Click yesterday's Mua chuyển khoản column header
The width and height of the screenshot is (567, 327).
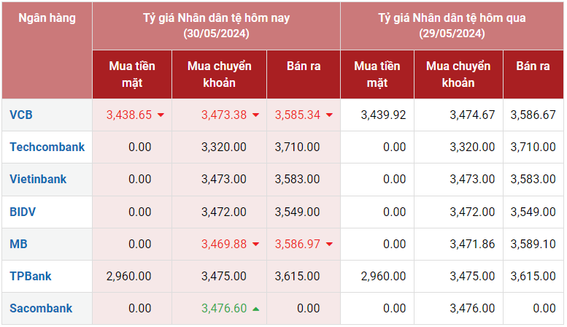click(x=458, y=74)
